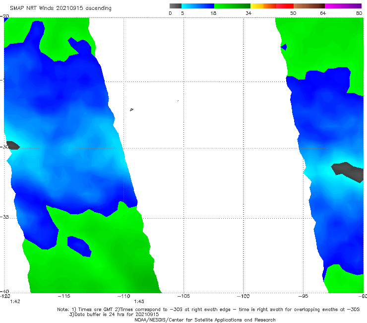Click the isolated blue patch inside the lower-left green area

[x=79, y=246]
